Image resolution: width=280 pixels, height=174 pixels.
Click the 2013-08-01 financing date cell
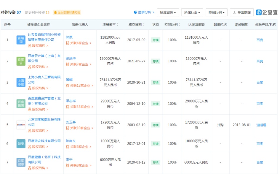click(241, 125)
